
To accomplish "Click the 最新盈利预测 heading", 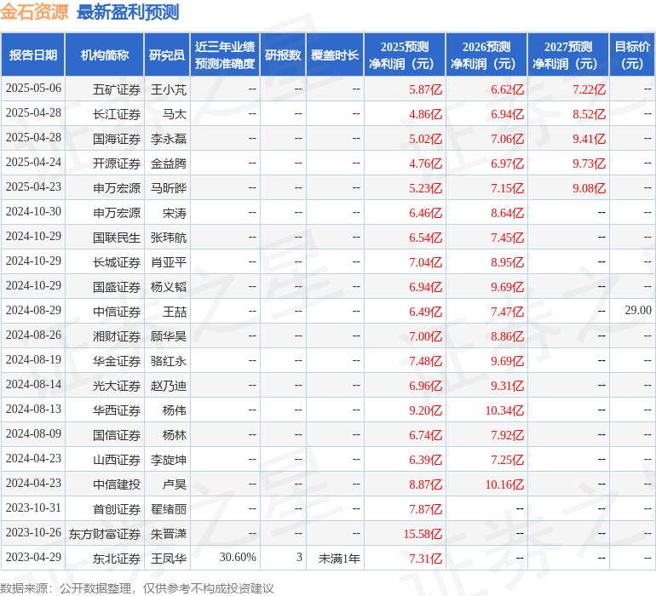I will click(x=128, y=12).
